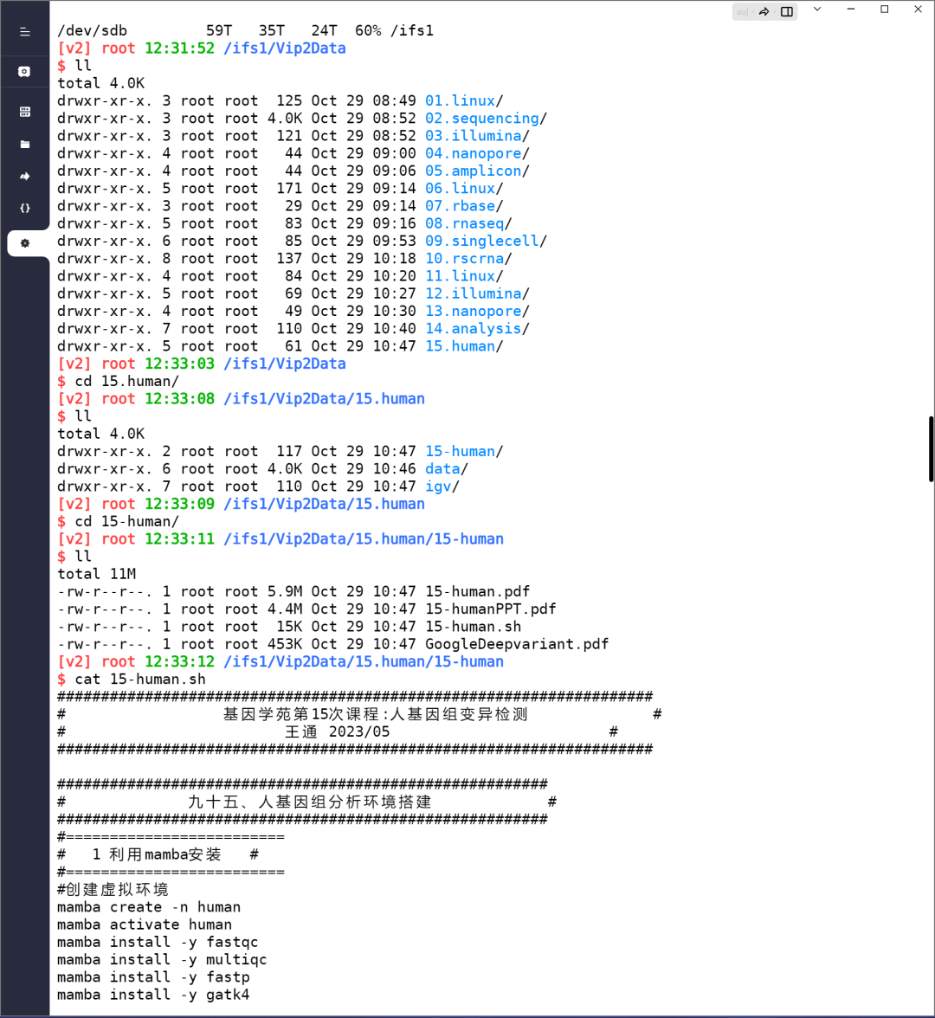Close the terminal window
Image resolution: width=935 pixels, height=1018 pixels.
tap(918, 9)
